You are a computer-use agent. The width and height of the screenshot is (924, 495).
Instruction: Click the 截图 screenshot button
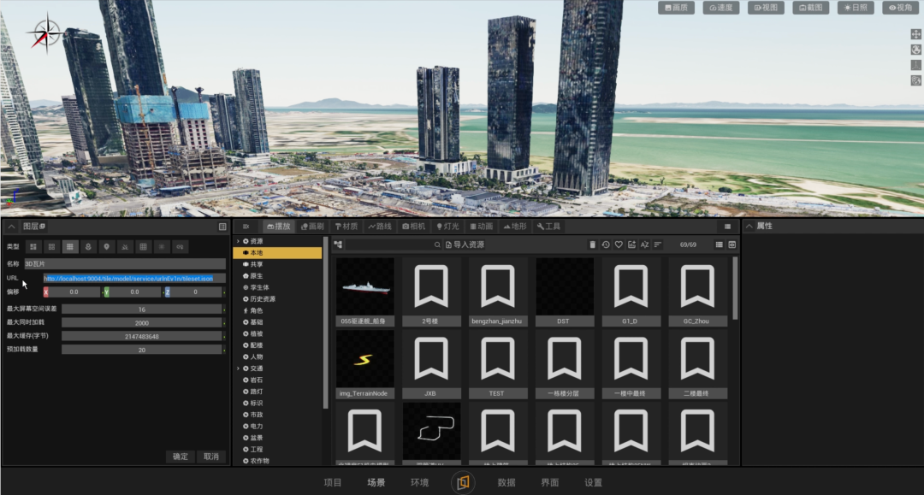click(811, 8)
